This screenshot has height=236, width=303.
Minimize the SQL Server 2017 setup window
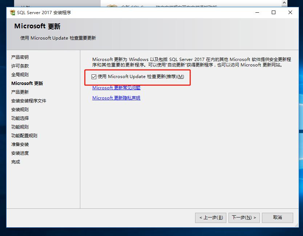257,13
